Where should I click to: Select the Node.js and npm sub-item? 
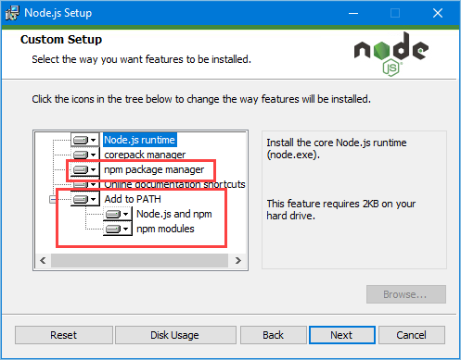[174, 214]
